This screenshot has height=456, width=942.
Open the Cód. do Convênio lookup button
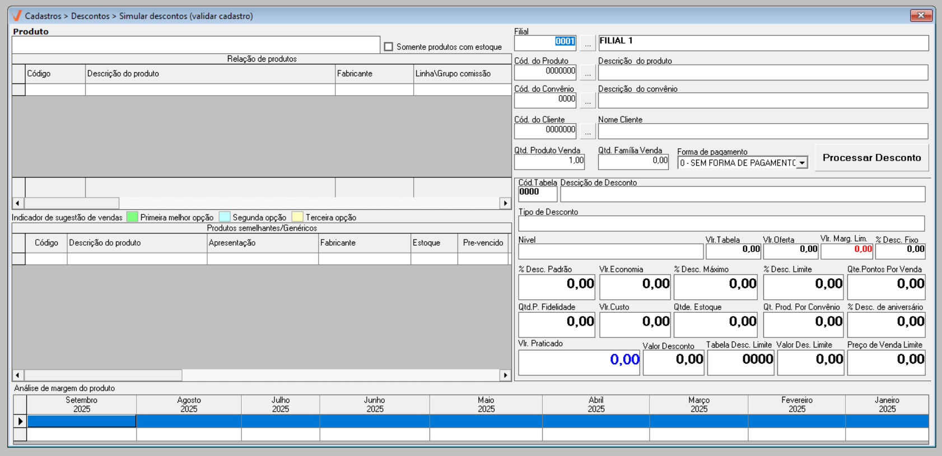(587, 101)
